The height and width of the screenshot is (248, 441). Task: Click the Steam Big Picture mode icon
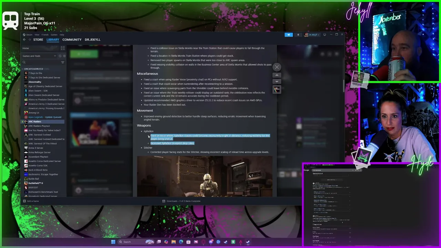click(x=324, y=34)
